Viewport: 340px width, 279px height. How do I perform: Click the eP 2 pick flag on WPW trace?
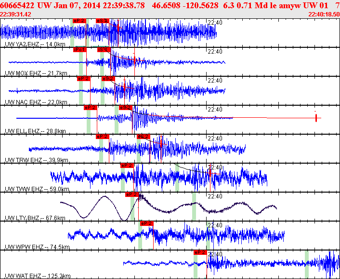(x=147, y=223)
